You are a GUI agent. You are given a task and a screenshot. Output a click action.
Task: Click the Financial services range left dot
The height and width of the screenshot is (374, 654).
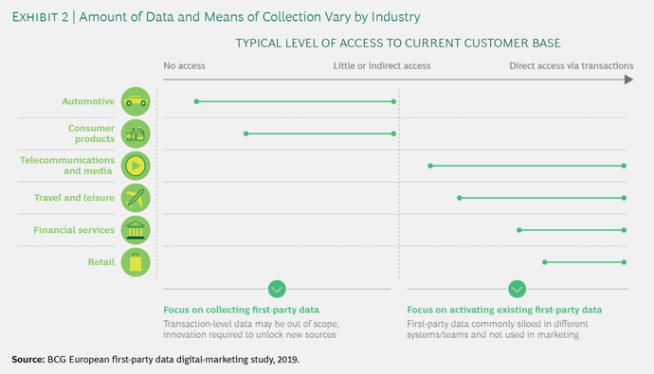pos(519,230)
